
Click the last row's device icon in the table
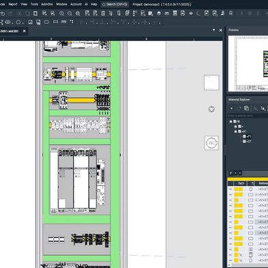point(251,260)
